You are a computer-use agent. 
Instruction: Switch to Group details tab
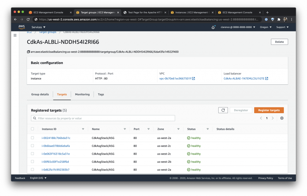pyautogui.click(x=40, y=94)
